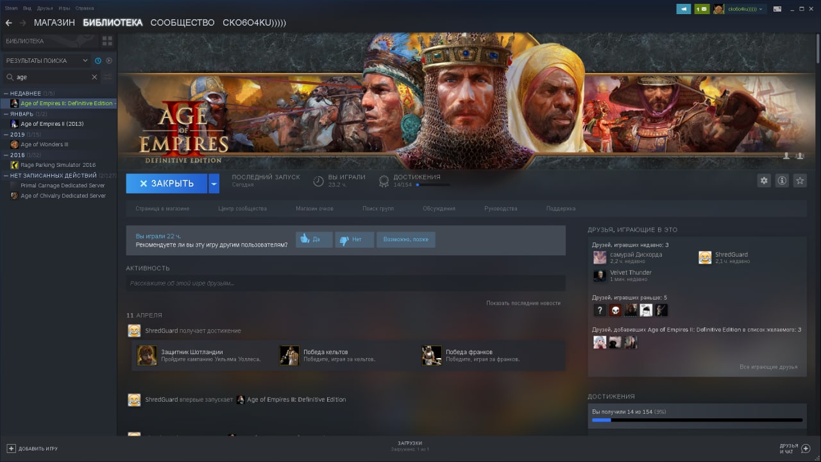821x462 pixels.
Task: Open Страница в магазине link
Action: point(162,209)
